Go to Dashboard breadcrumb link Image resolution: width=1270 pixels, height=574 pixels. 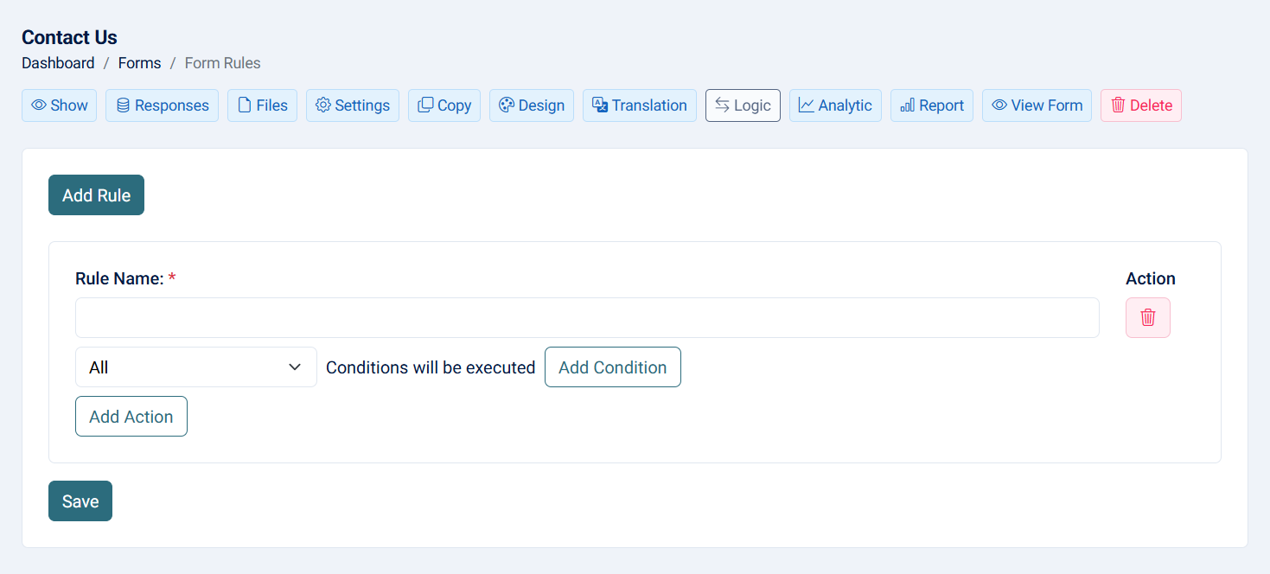58,63
